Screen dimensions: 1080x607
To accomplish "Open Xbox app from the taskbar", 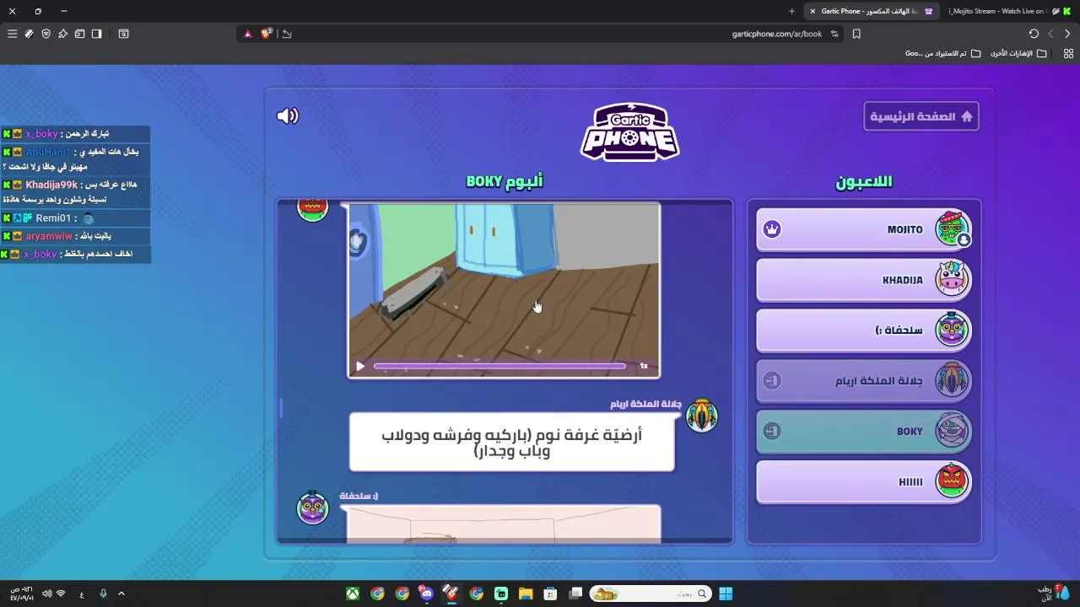I will click(x=353, y=594).
